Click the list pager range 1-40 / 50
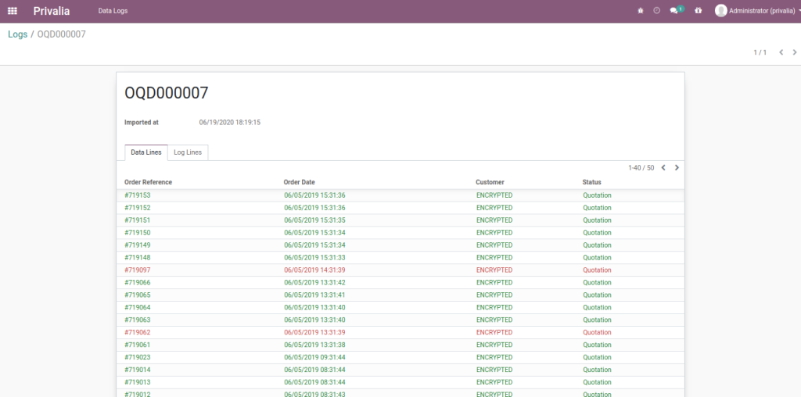801x397 pixels. tap(641, 168)
